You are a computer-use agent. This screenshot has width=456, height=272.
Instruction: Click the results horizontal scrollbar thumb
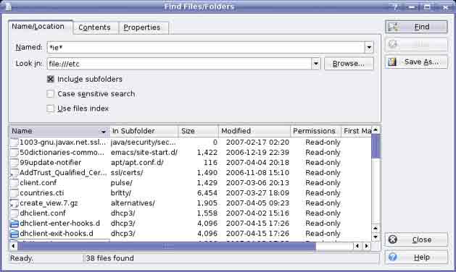tap(167, 246)
